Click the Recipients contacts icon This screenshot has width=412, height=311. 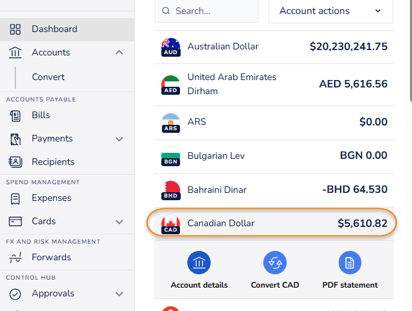pos(15,162)
